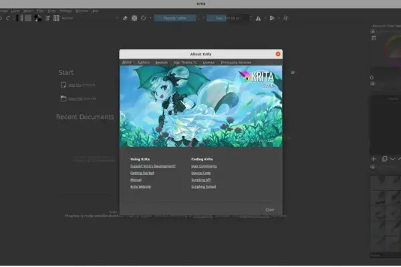Open the Source Code link
Screen dimensions: 401x267
point(200,174)
